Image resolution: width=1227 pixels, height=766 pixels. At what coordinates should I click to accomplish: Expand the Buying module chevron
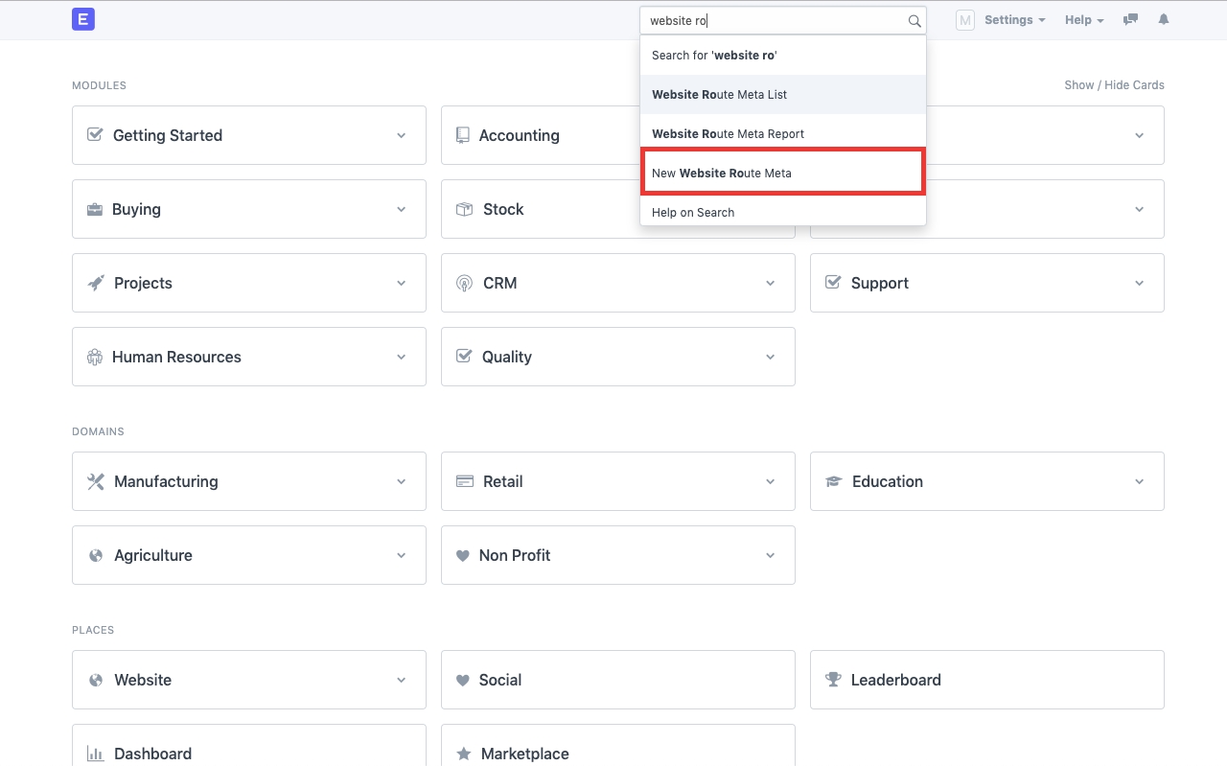[402, 209]
